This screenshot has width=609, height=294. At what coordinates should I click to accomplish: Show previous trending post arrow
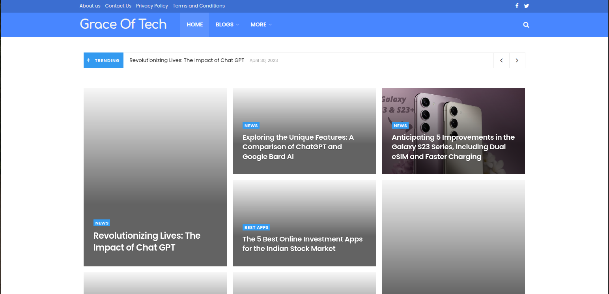pyautogui.click(x=501, y=60)
